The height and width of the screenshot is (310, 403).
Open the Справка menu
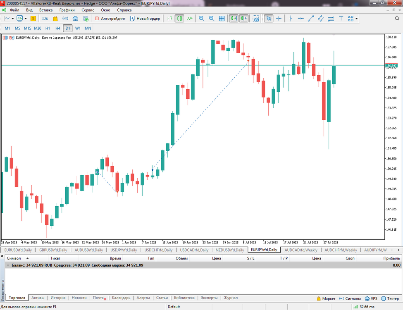point(124,10)
